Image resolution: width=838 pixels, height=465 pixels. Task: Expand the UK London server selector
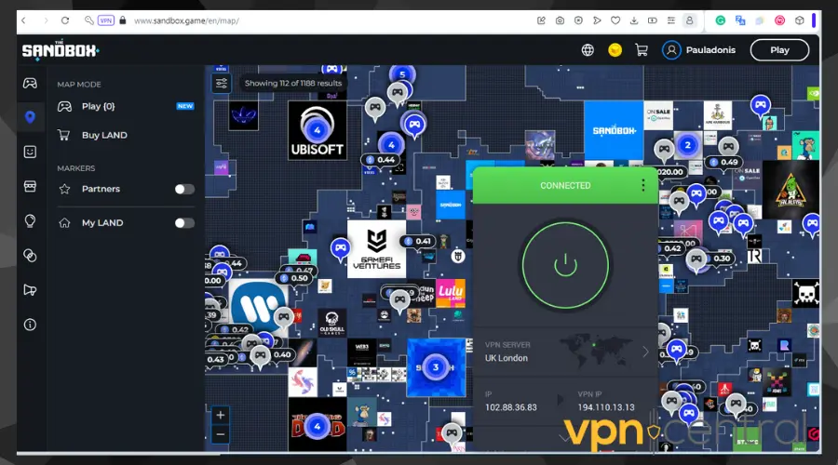[x=565, y=352]
